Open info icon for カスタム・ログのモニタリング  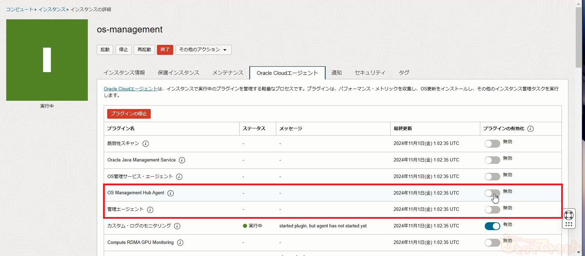pyautogui.click(x=177, y=226)
